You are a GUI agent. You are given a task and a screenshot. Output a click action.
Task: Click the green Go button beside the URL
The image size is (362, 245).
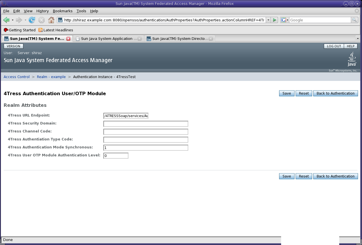(x=275, y=20)
